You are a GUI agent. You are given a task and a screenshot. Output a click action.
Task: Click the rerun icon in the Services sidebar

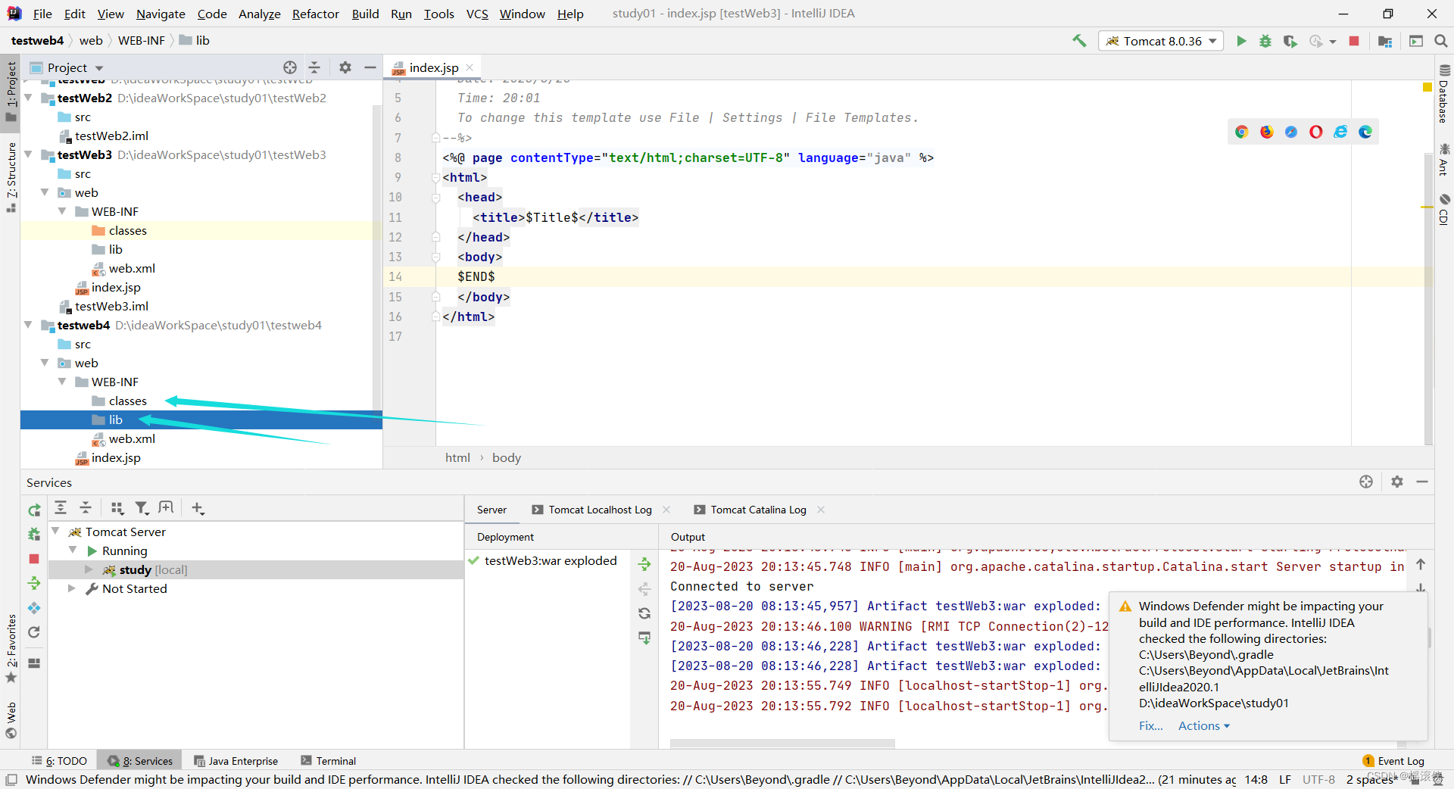coord(34,510)
